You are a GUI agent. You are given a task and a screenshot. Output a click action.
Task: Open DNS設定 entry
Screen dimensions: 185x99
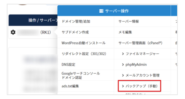point(68,64)
